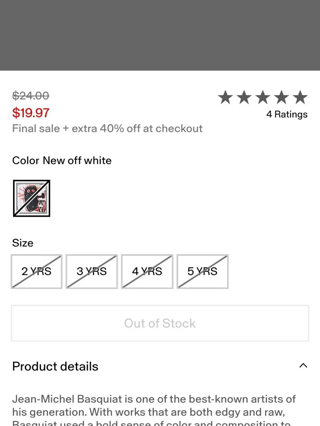Click the Out of Stock button
320x426 pixels.
[x=160, y=323]
